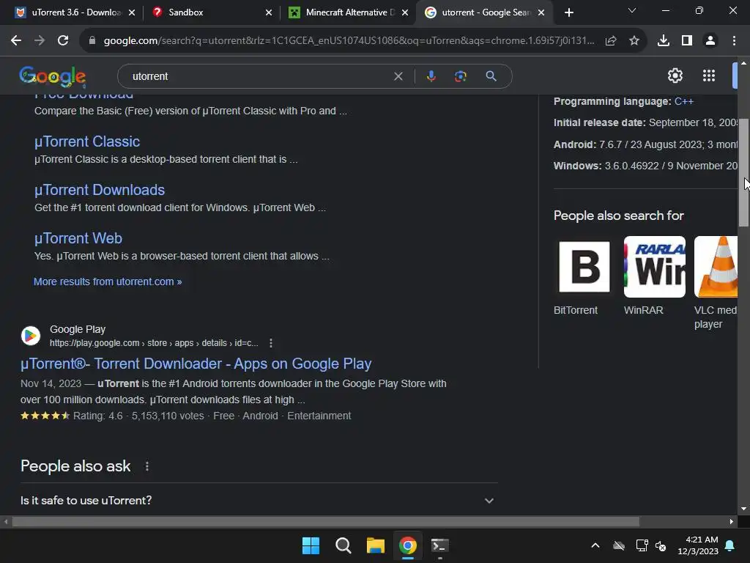Click the Chrome taskbar icon
This screenshot has width=750, height=563.
(x=408, y=545)
